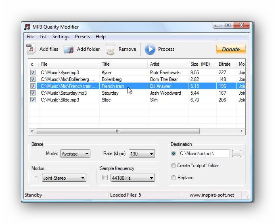Click the Dom The Bear artist cell
The width and height of the screenshot is (276, 224).
164,79
